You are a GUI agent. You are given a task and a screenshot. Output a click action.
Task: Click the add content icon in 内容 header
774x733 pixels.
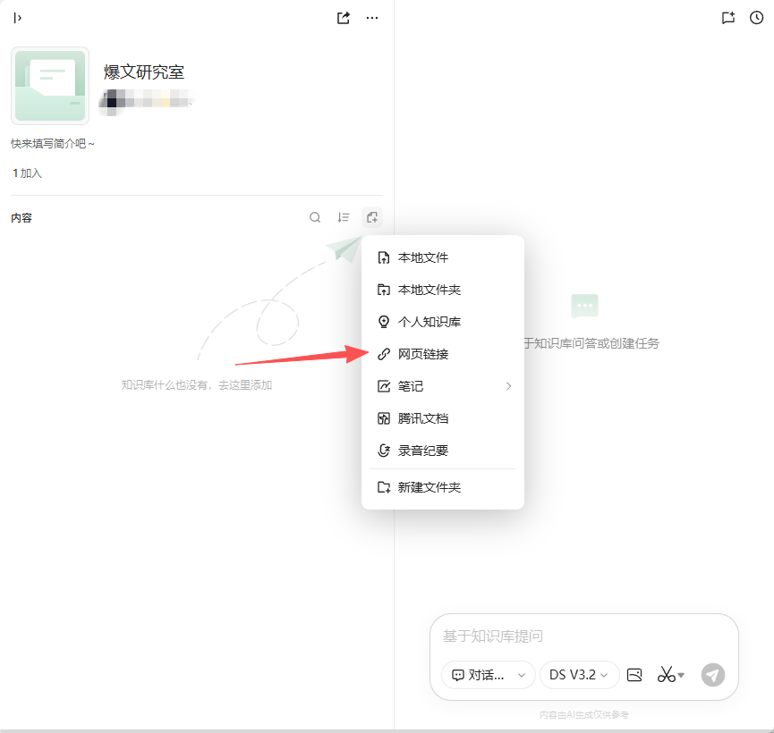372,217
